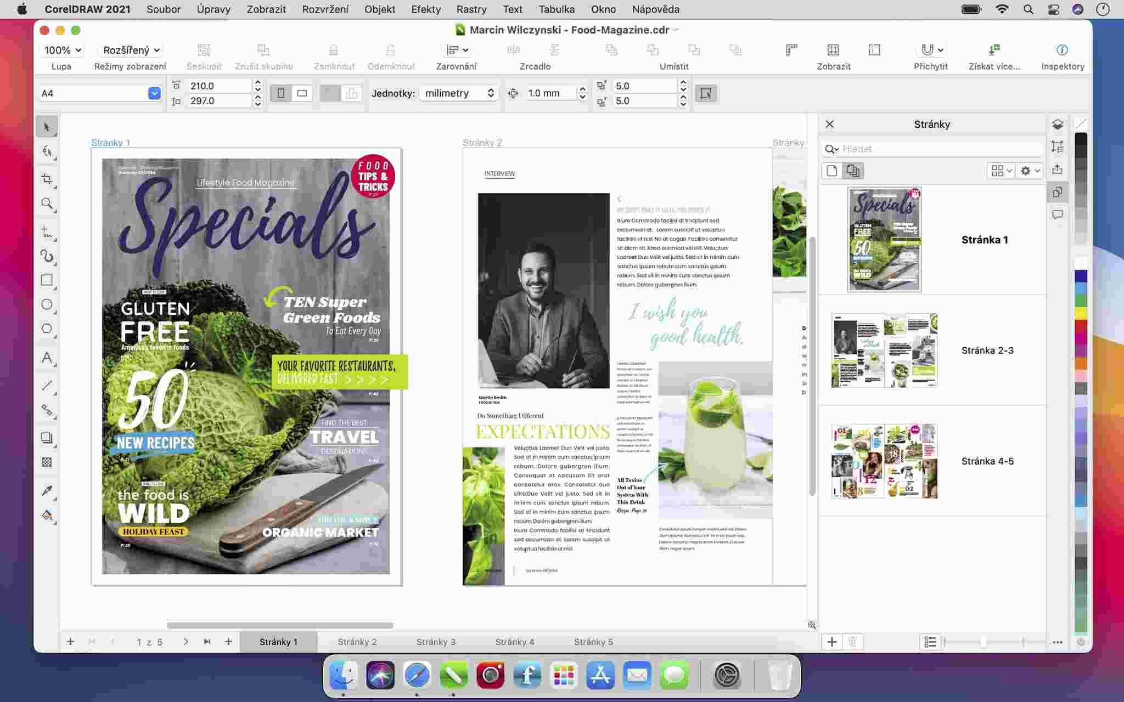Select the Text tool
Image resolution: width=1124 pixels, height=702 pixels.
coord(47,358)
